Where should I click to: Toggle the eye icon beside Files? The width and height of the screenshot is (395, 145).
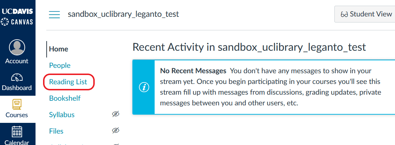115,131
